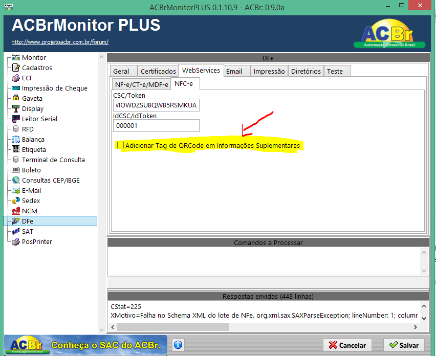Click the Sedex icon
Viewport: 436px width, 356px height.
pyautogui.click(x=16, y=201)
